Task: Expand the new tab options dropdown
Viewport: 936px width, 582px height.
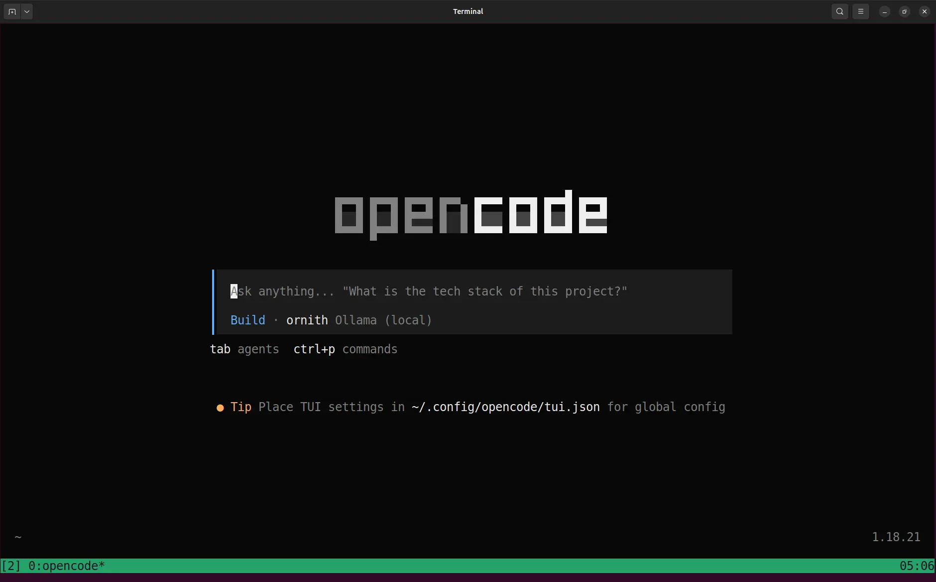Action: tap(27, 11)
